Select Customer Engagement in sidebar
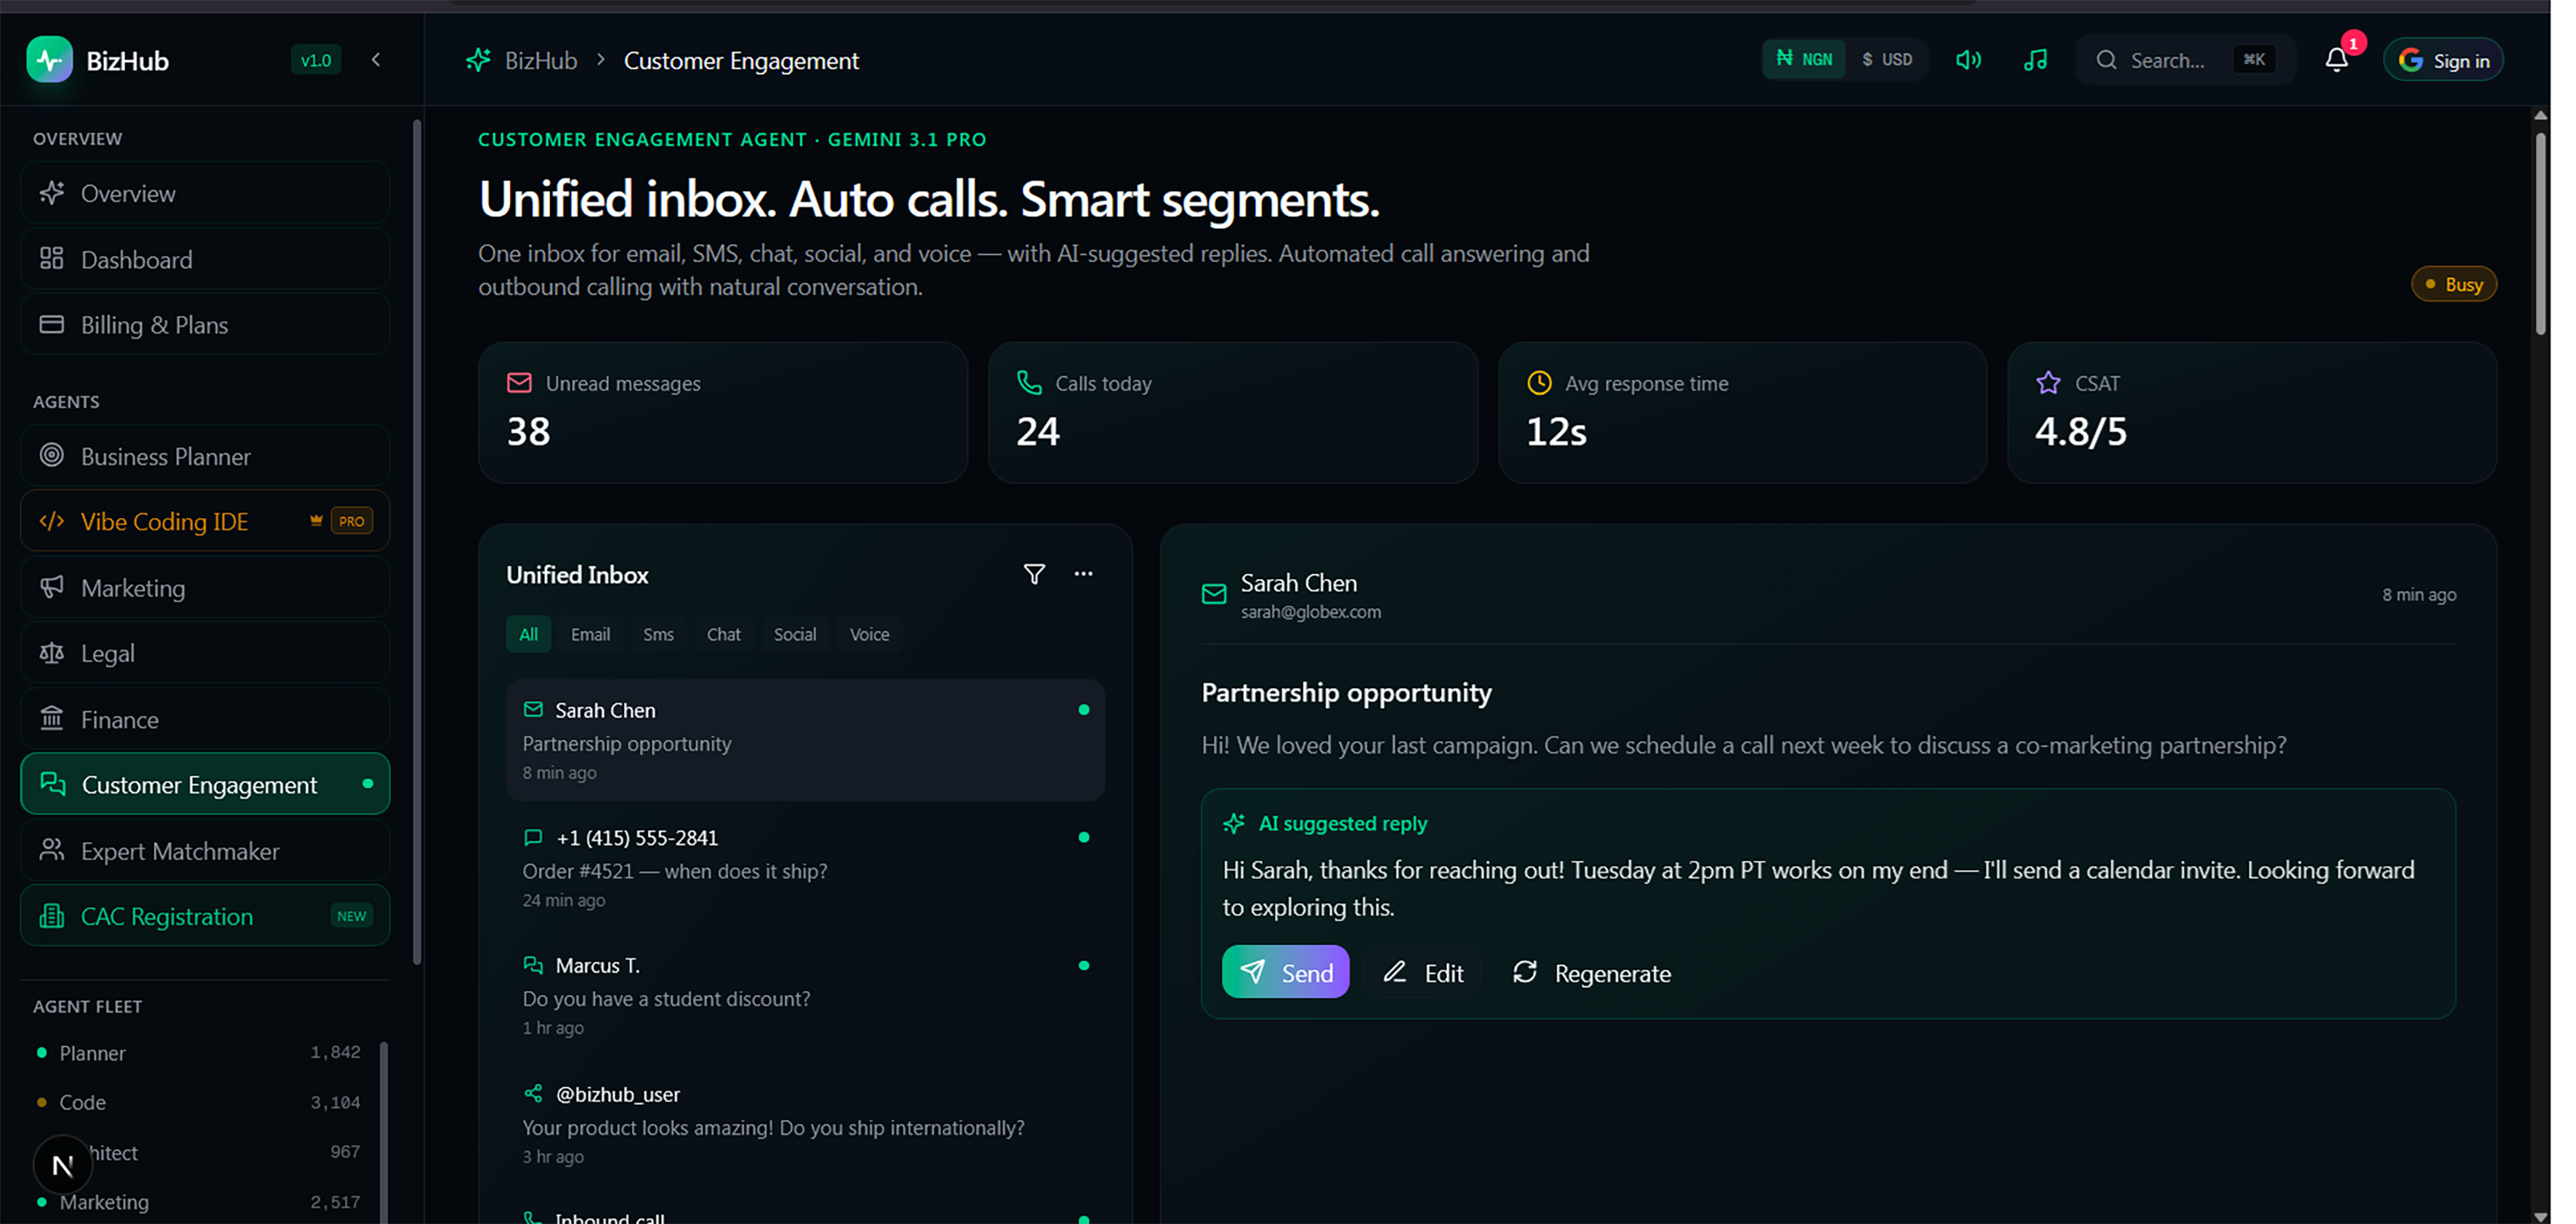2576x1224 pixels. click(x=205, y=784)
